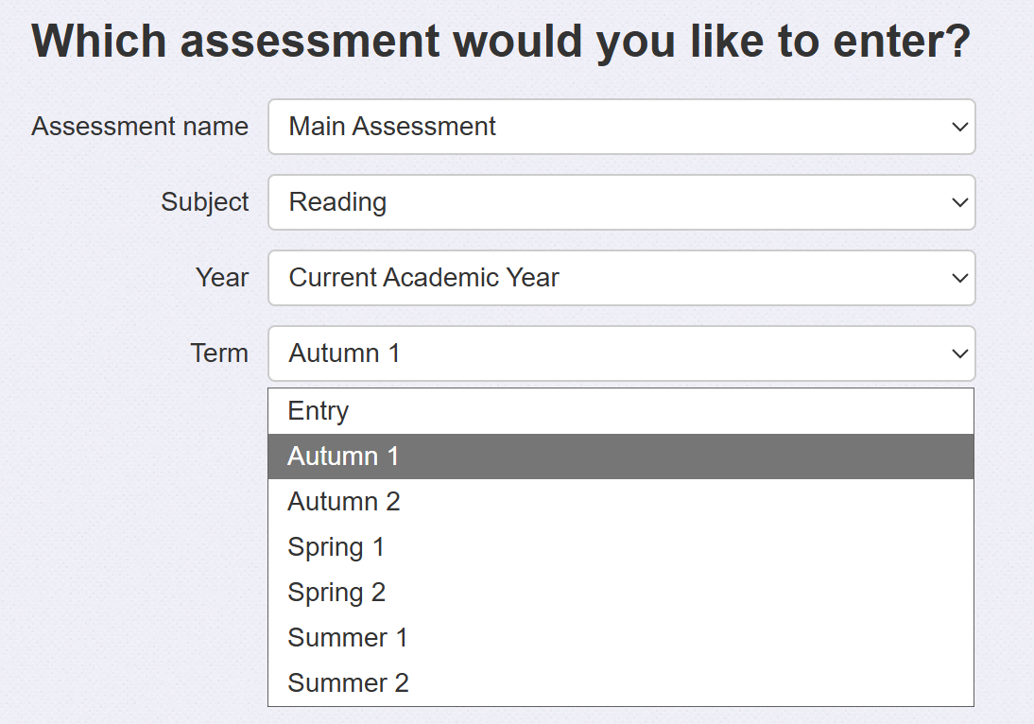Collapse the Term dropdown field showing Autumn 1
Image resolution: width=1034 pixels, height=724 pixels.
(x=605, y=353)
